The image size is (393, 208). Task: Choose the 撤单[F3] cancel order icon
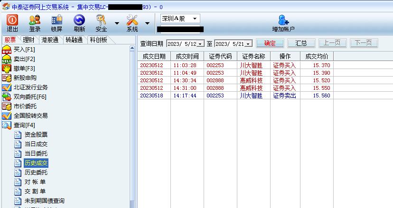click(x=7, y=69)
